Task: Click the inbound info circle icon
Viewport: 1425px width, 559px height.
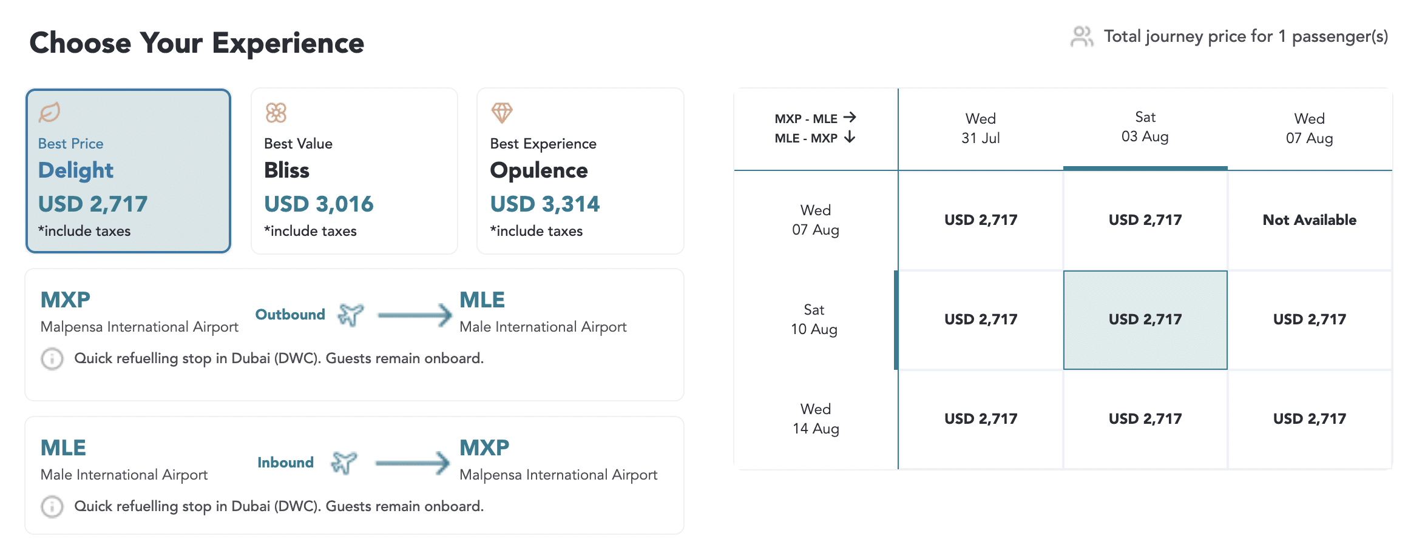Action: [x=52, y=507]
